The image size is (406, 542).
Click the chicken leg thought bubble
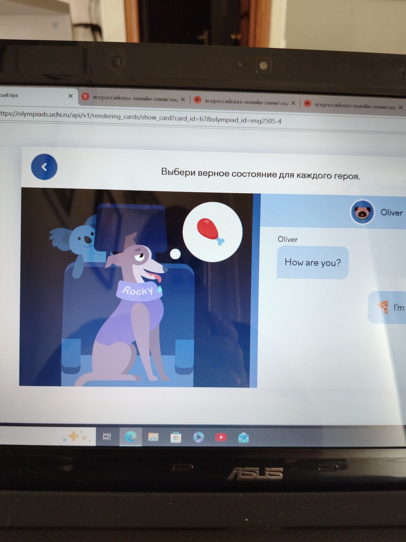coord(213,232)
